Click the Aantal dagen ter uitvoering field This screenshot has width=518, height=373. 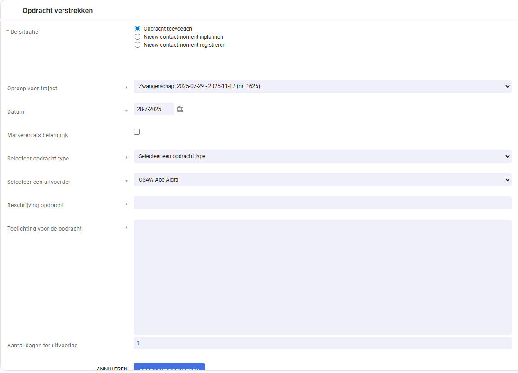(x=322, y=343)
